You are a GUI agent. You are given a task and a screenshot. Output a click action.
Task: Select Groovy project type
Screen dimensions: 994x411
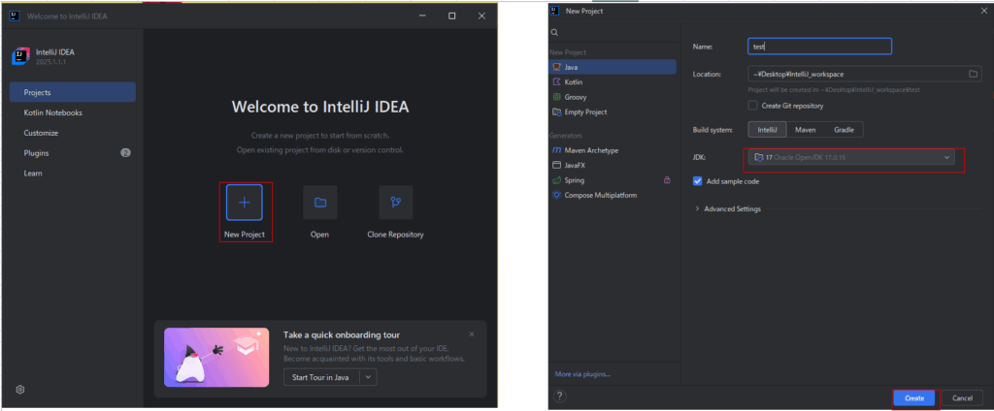tap(613, 97)
